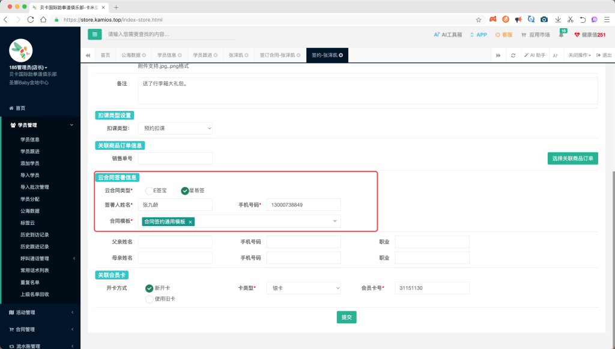The width and height of the screenshot is (615, 349).
Task: Open 标签云 in the sidebar
Action: click(x=28, y=223)
